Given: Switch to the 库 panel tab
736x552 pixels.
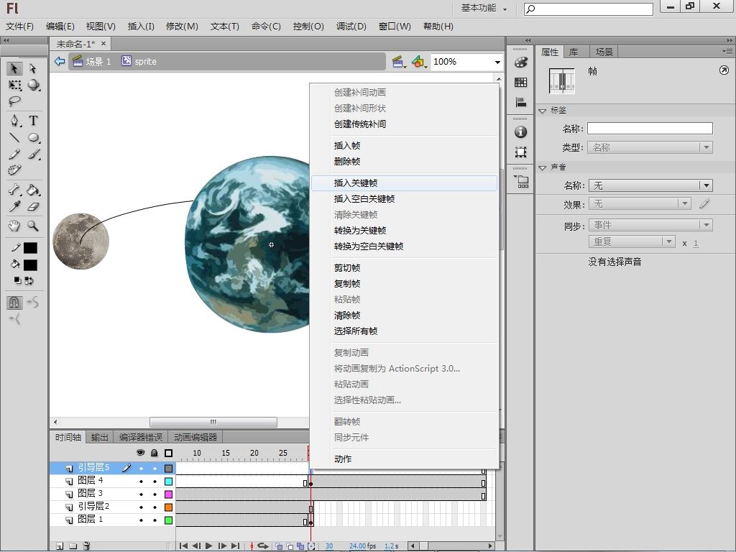Looking at the screenshot, I should coord(574,52).
